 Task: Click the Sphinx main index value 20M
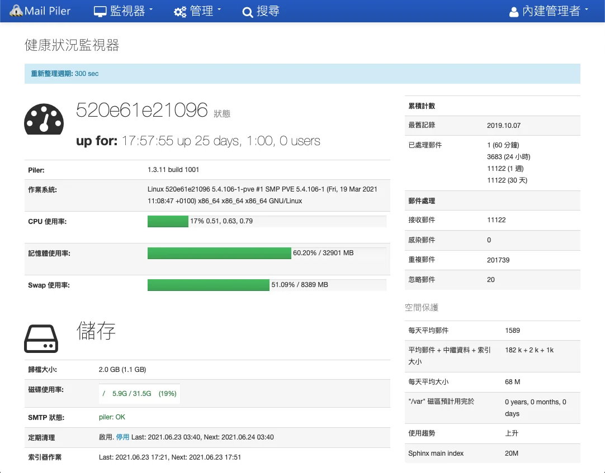[x=512, y=453]
